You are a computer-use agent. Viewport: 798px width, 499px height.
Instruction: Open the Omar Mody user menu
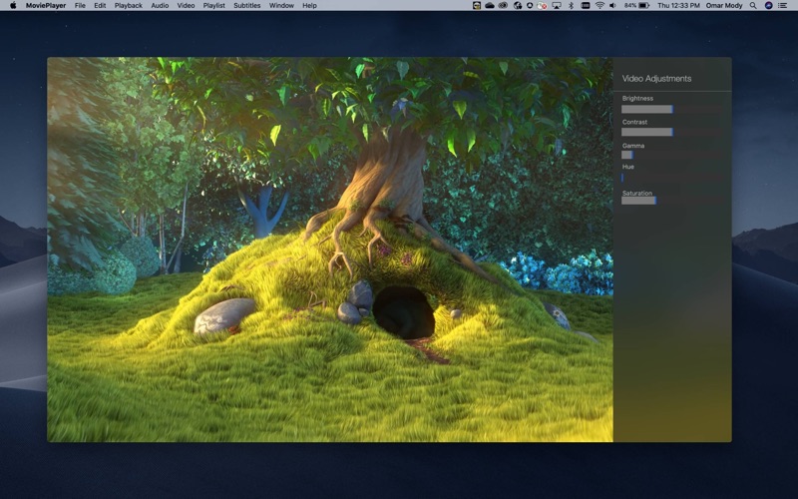coord(724,6)
